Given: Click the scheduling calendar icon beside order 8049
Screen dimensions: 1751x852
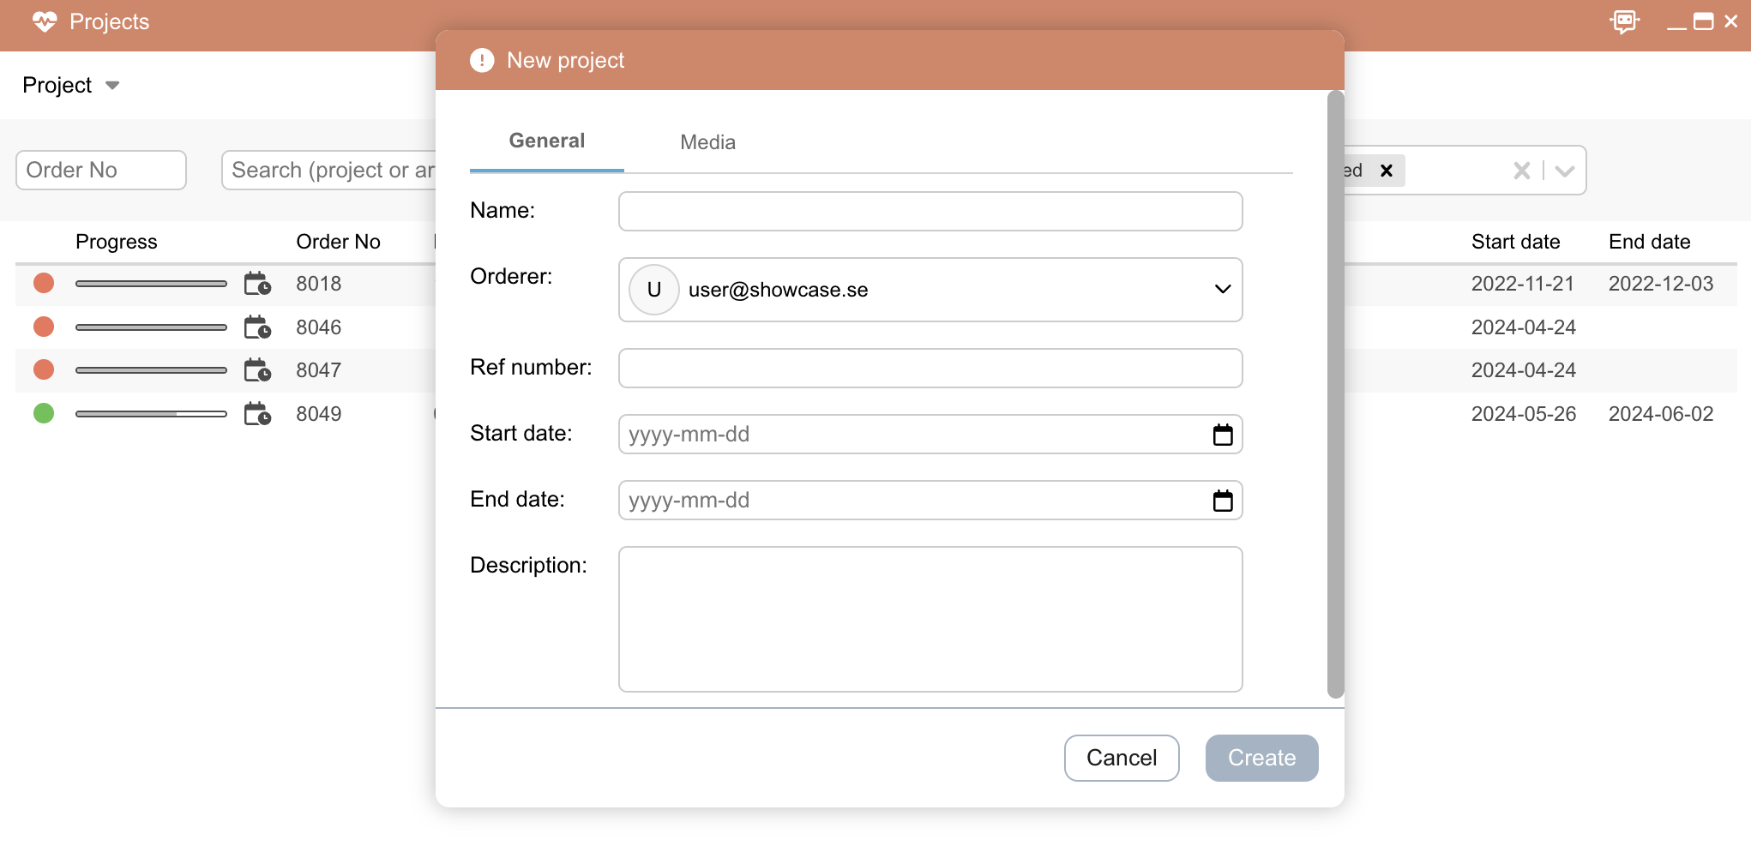Looking at the screenshot, I should click(x=257, y=413).
